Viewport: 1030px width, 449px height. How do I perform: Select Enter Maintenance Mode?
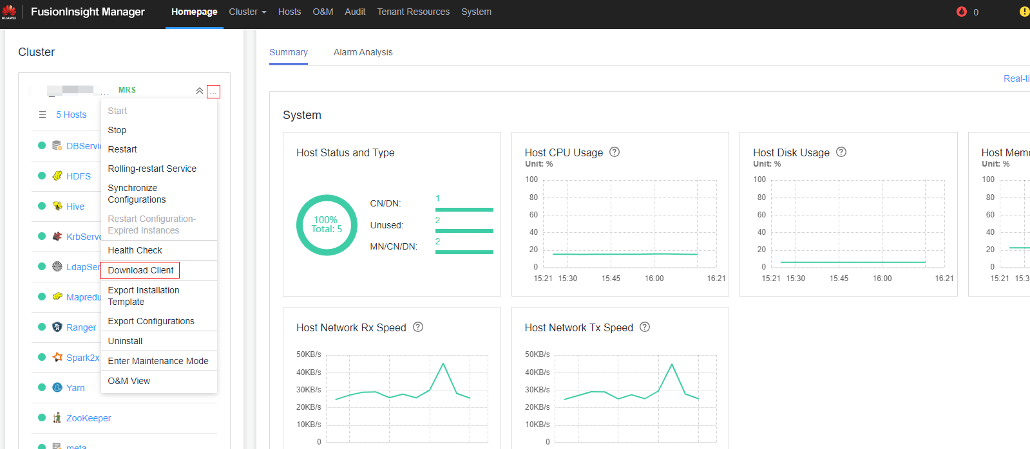point(158,361)
